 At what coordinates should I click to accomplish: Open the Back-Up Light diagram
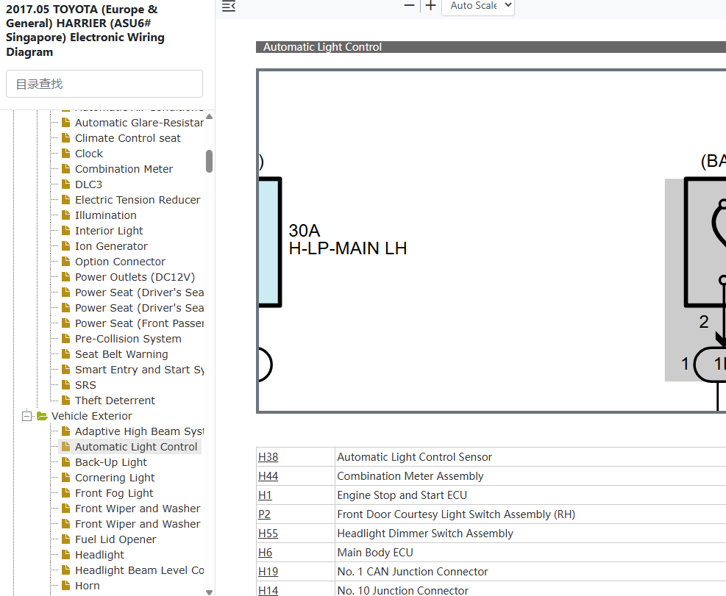coord(110,462)
